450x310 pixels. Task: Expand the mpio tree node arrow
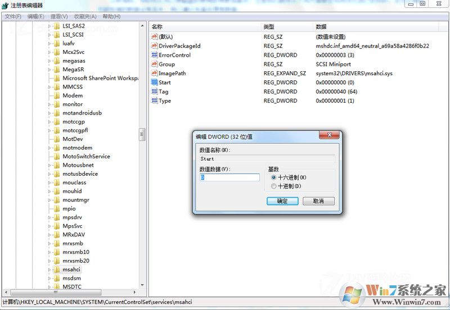pos(49,208)
